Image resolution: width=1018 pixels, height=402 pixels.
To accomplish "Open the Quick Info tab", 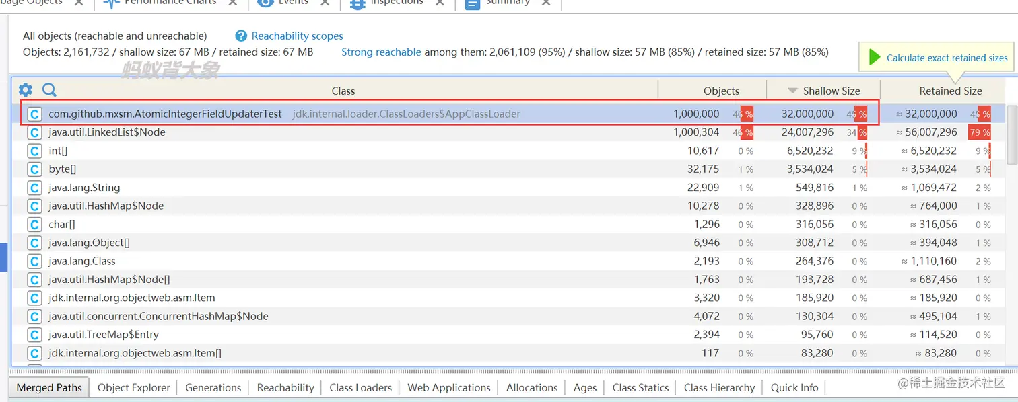I will 794,387.
